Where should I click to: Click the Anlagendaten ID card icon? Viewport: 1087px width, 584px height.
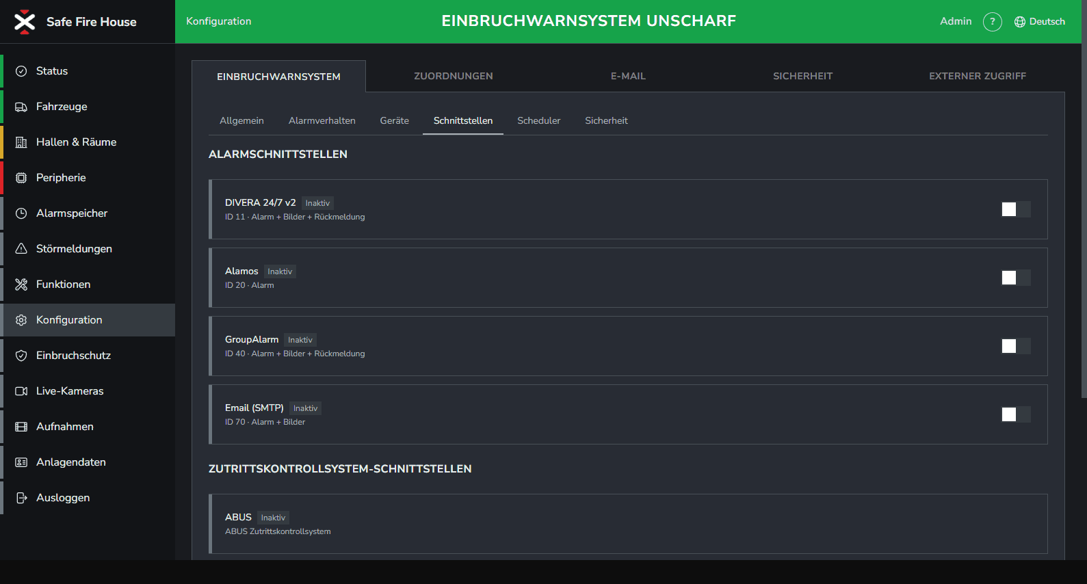21,462
